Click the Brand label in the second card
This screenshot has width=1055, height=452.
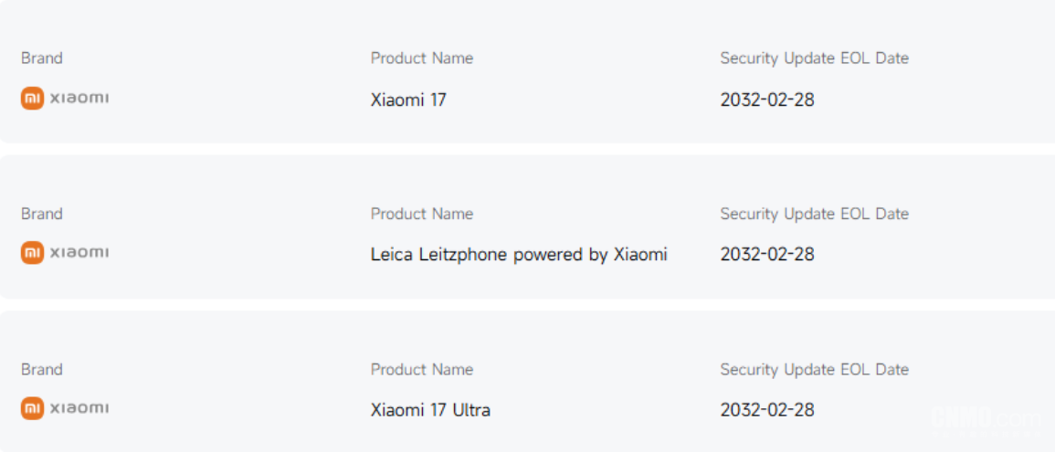tap(42, 214)
